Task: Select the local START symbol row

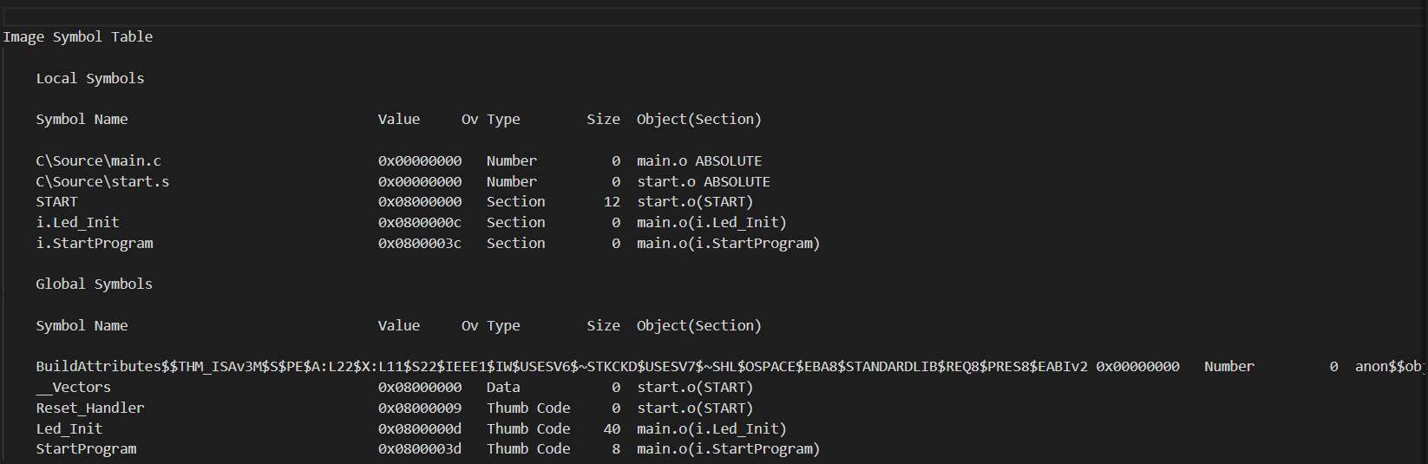Action: 395,201
